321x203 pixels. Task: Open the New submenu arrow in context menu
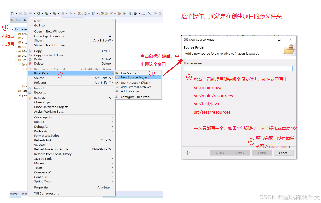coord(112,21)
